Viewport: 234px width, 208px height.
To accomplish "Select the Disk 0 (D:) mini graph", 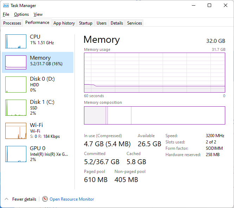I will (x=16, y=85).
